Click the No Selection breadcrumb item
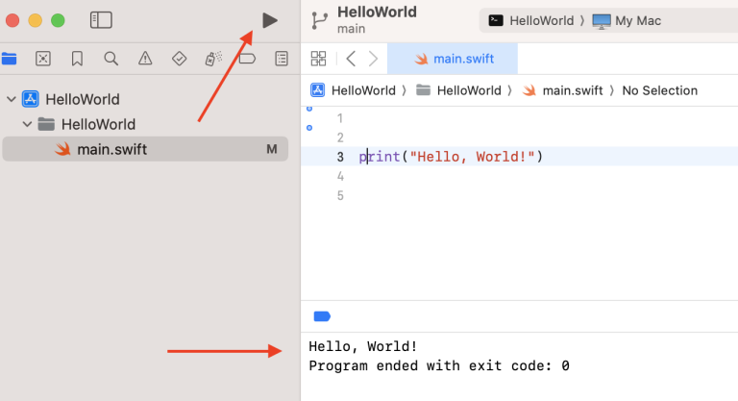The width and height of the screenshot is (738, 401). point(659,90)
